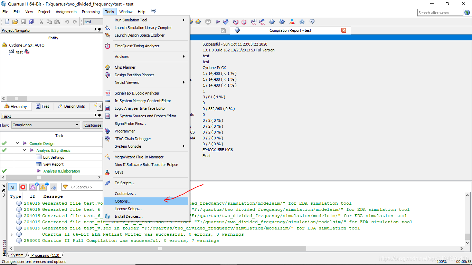The width and height of the screenshot is (472, 265).
Task: Click the Open file folder icon
Action: click(15, 22)
